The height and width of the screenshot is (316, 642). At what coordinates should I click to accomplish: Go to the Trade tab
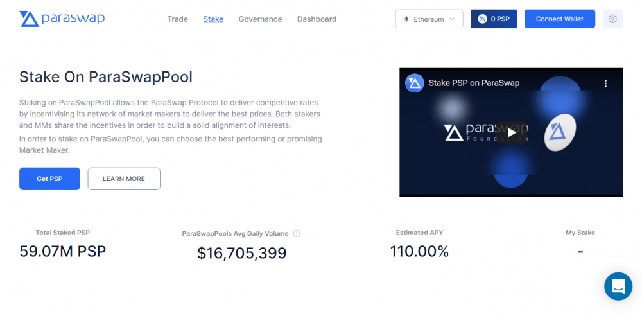tap(177, 19)
